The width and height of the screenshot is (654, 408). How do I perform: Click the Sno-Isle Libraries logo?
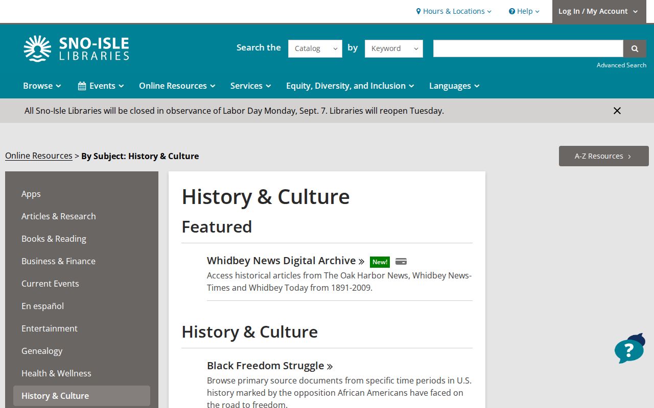point(76,48)
